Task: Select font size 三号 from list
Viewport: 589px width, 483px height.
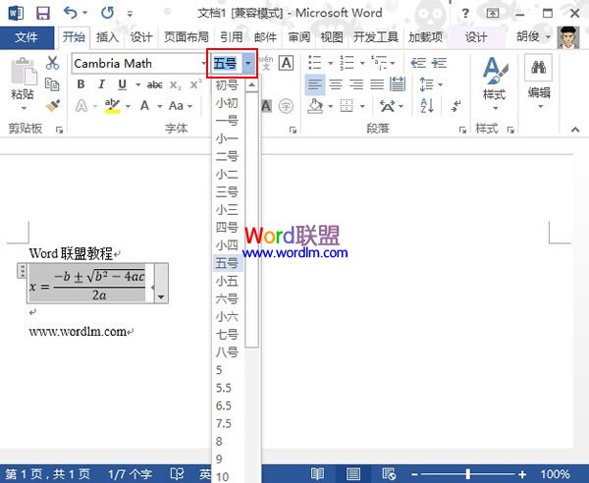Action: (x=228, y=191)
